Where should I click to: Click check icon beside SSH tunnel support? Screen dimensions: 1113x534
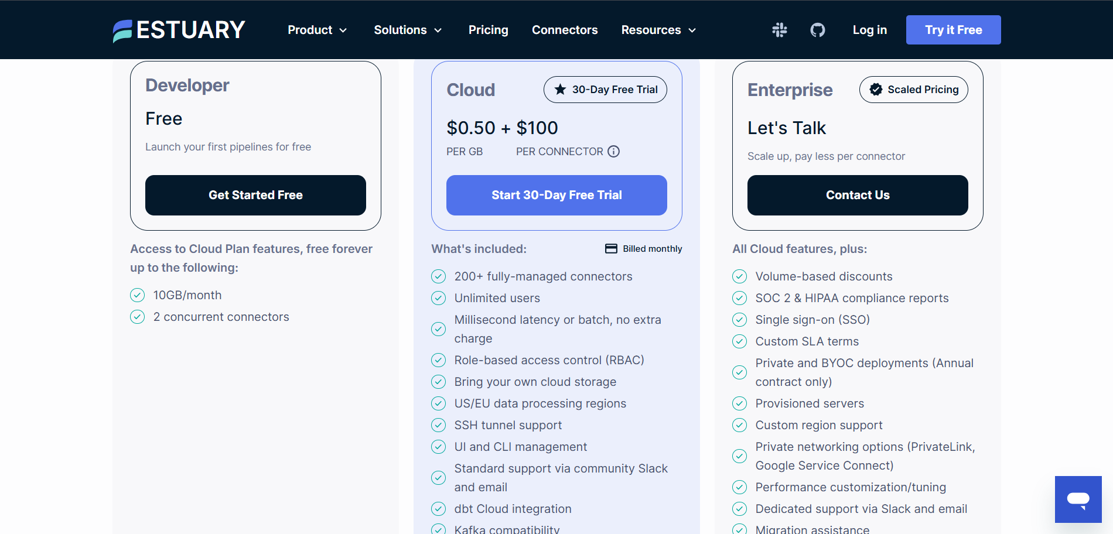coord(439,425)
